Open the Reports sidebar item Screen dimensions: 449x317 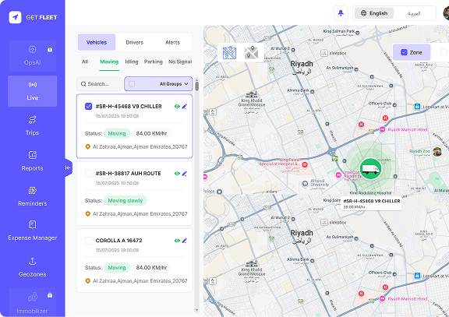33,161
